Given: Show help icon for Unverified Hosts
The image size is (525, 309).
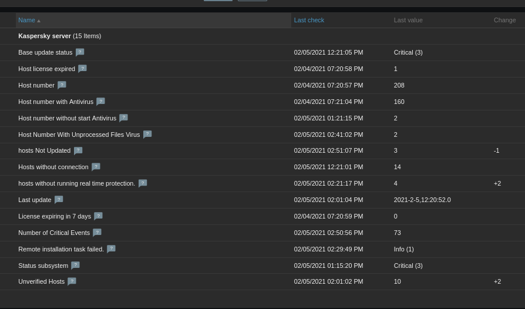Looking at the screenshot, I should pos(72,281).
